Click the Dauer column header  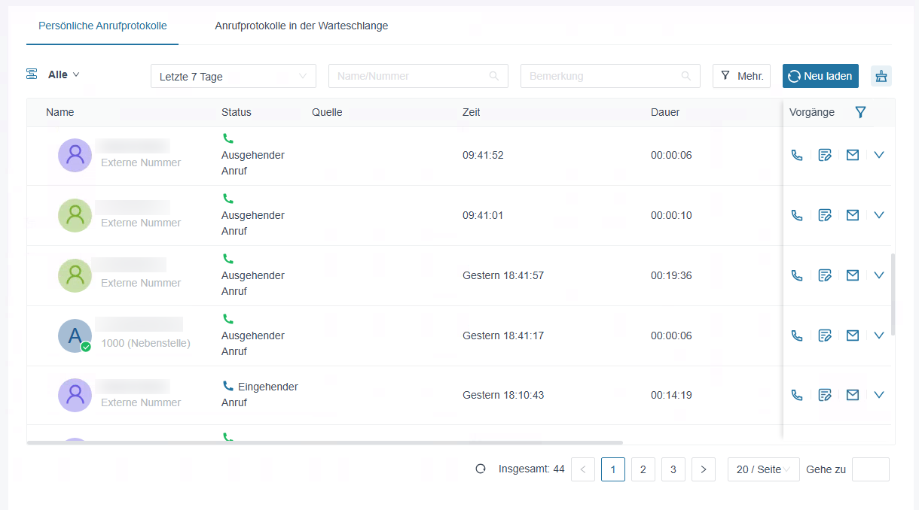point(665,112)
